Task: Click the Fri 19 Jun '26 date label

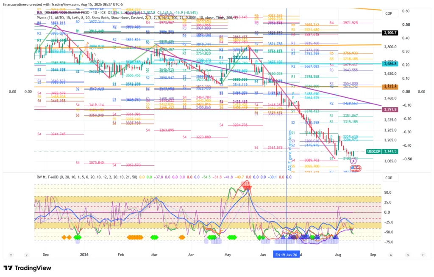Action: [x=286, y=255]
